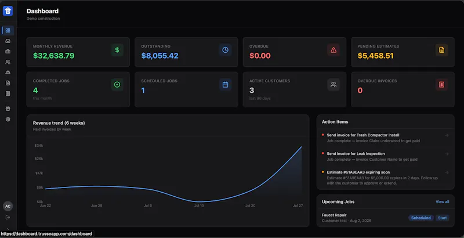
Task: Click the Trusso house logo
Action: (8, 11)
